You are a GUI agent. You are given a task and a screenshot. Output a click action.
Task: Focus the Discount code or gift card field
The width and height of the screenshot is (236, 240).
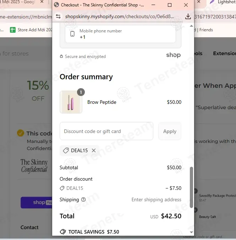pyautogui.click(x=106, y=131)
